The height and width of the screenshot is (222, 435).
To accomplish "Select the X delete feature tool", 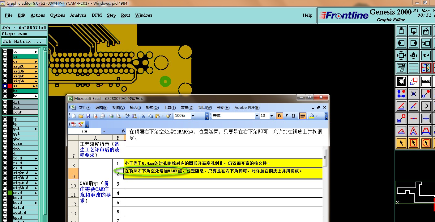I will [x=414, y=94].
